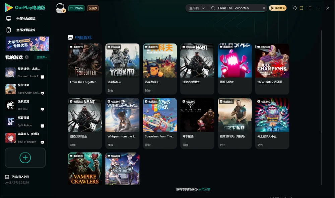Click the feedback link at the bottom
Viewport: 335px width, 198px height.
click(204, 189)
